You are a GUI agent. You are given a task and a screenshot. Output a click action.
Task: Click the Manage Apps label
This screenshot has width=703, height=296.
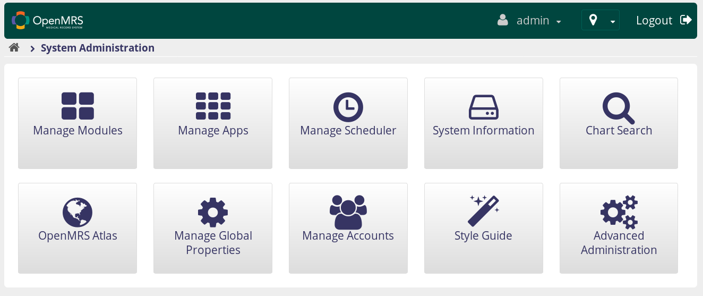[x=213, y=131]
